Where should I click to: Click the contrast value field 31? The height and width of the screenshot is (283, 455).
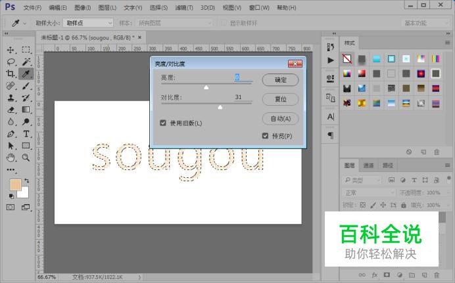pos(243,97)
